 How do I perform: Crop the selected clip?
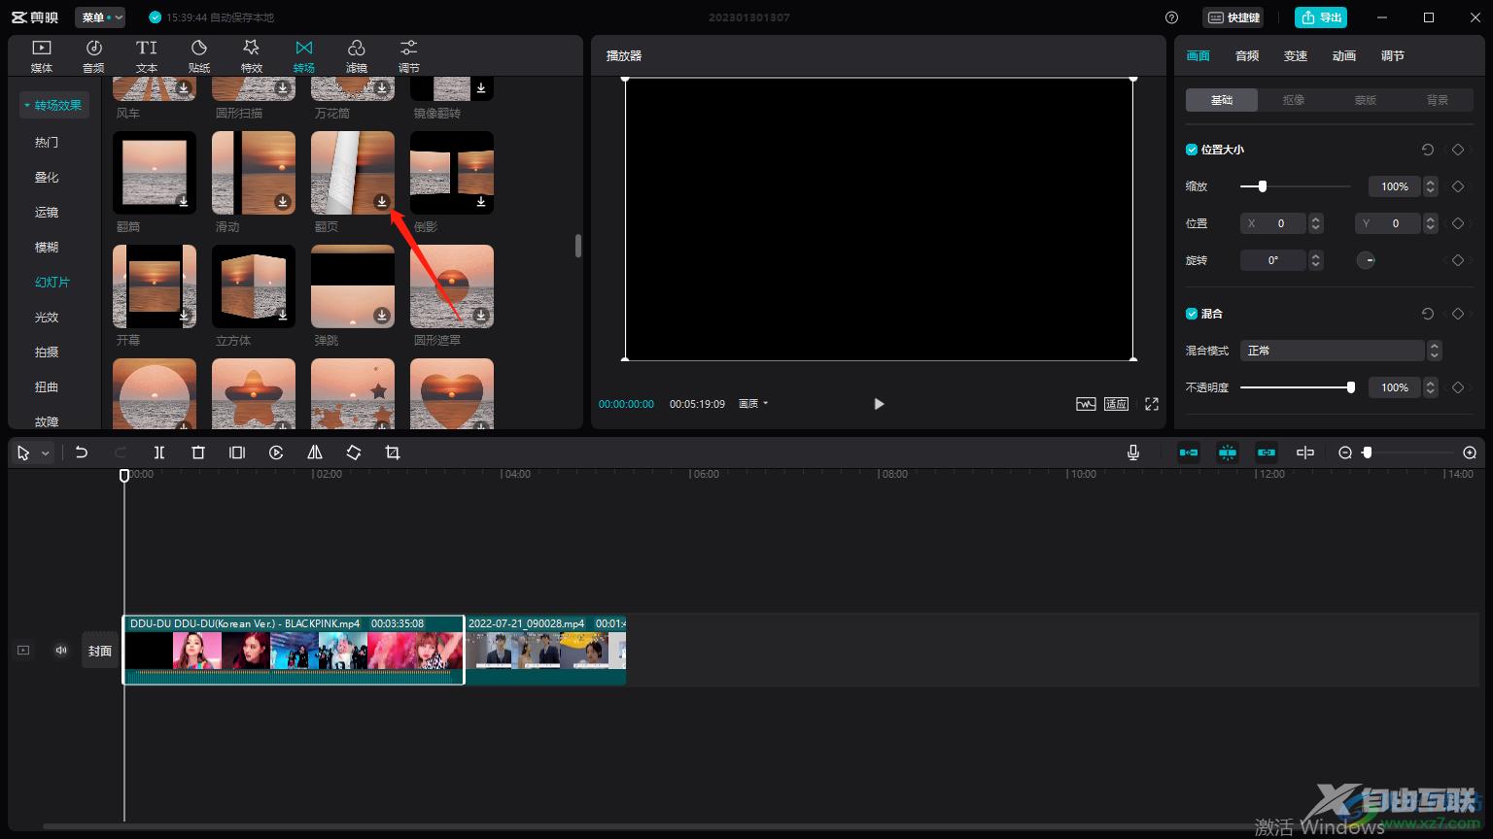tap(393, 453)
